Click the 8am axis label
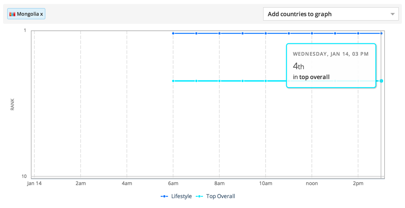Image resolution: width=405 pixels, height=208 pixels. (x=219, y=184)
